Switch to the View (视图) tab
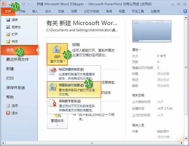The height and width of the screenshot is (146, 189). (122, 11)
